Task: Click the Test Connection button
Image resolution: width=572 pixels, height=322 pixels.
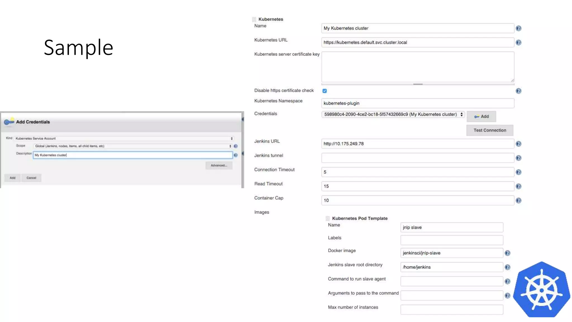Action: (x=490, y=130)
